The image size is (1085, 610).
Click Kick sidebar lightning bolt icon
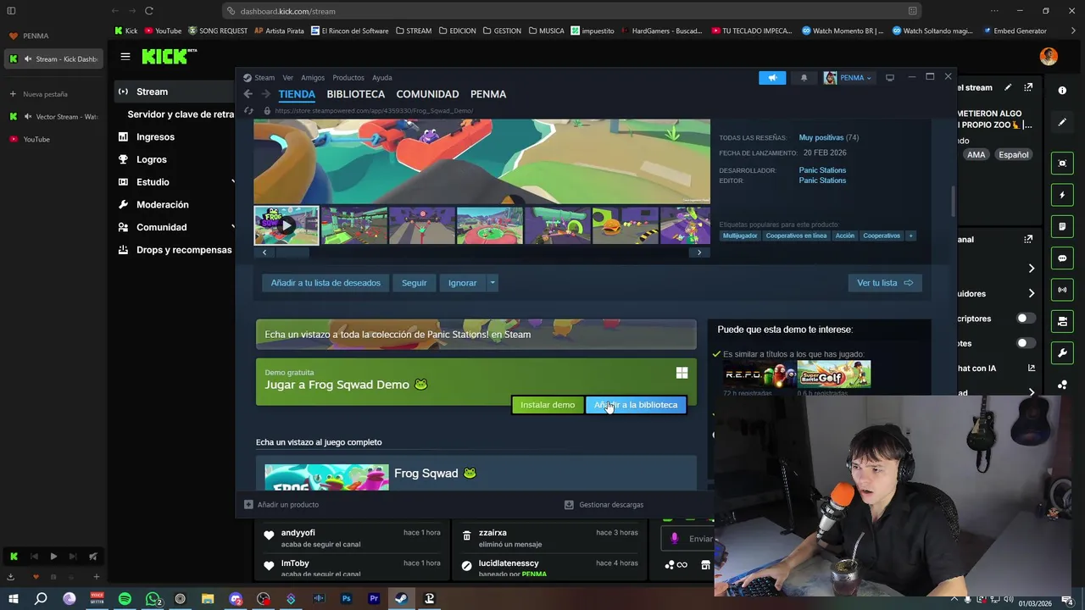pyautogui.click(x=1062, y=195)
